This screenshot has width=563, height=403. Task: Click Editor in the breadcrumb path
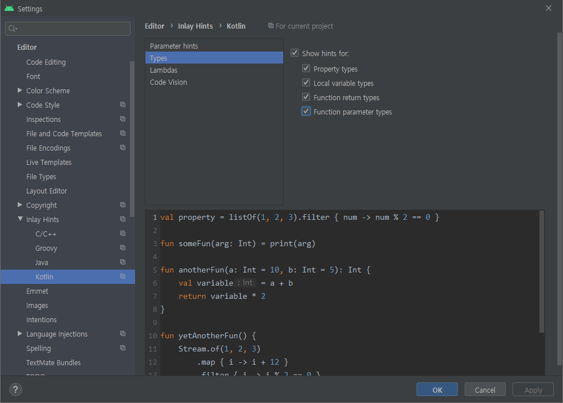click(154, 26)
